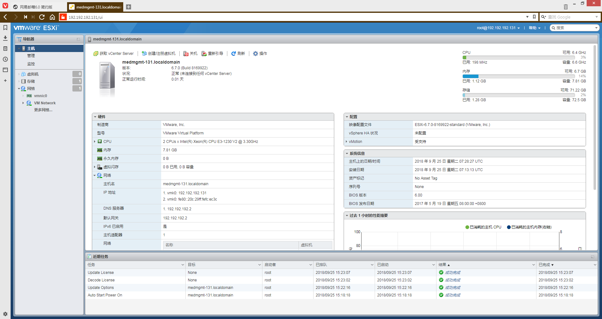The image size is (602, 319).
Task: Collapse the 系统信息 section
Action: [x=347, y=154]
